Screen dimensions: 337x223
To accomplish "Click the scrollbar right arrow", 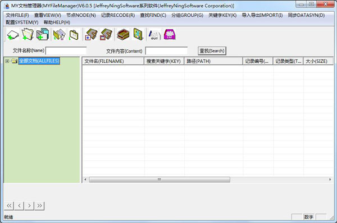I will pyautogui.click(x=330, y=179).
